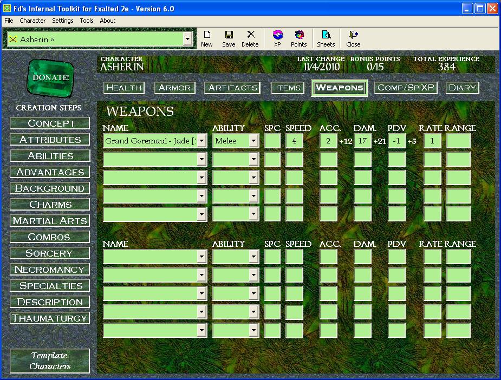Image resolution: width=501 pixels, height=380 pixels.
Task: Click the New character toolbar icon
Action: coord(207,39)
